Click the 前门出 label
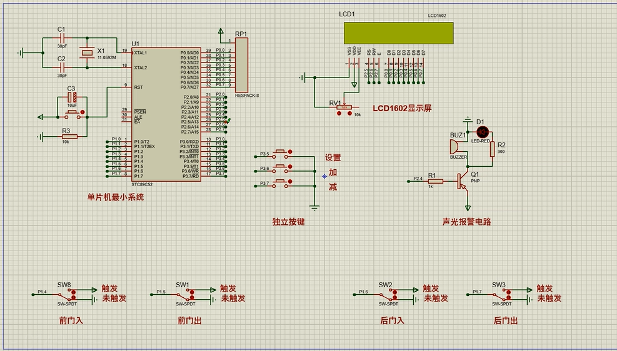 189,321
